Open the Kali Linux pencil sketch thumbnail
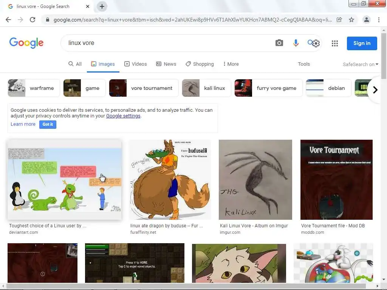The height and width of the screenshot is (290, 387). click(x=255, y=180)
